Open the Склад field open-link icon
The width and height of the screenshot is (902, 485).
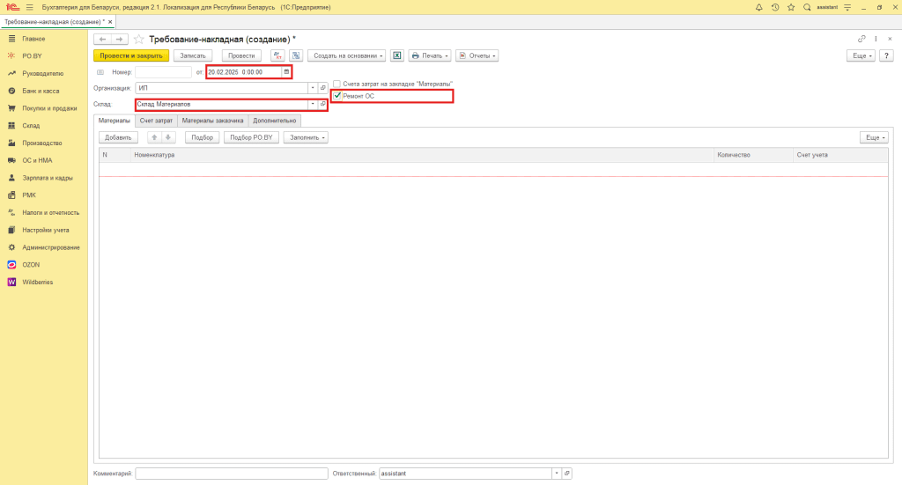pyautogui.click(x=322, y=105)
